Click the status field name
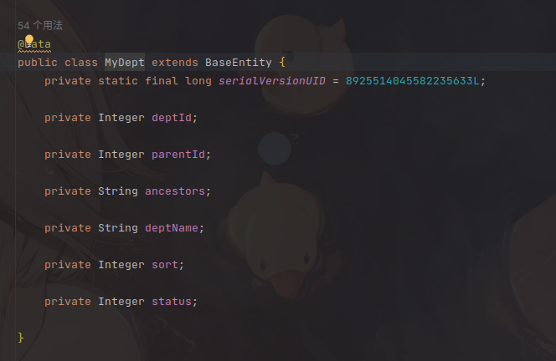Image resolution: width=556 pixels, height=361 pixels. (172, 302)
